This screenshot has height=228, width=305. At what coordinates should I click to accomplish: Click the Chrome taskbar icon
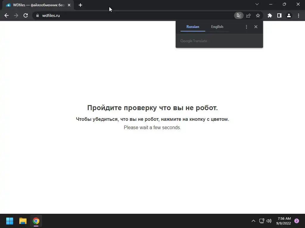coord(36,221)
